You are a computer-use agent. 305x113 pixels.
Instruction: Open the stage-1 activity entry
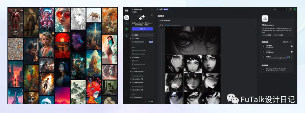(277, 57)
